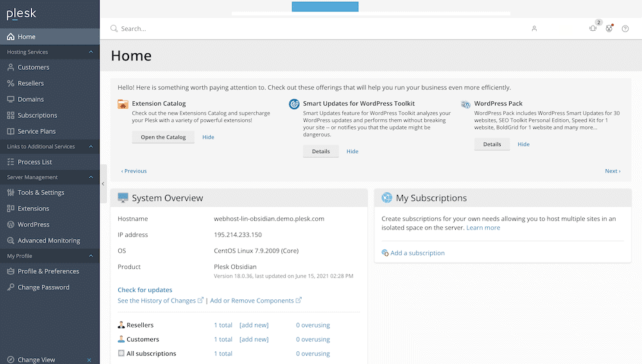Open Add or Remove Components link
Image resolution: width=642 pixels, height=364 pixels.
[256, 301]
